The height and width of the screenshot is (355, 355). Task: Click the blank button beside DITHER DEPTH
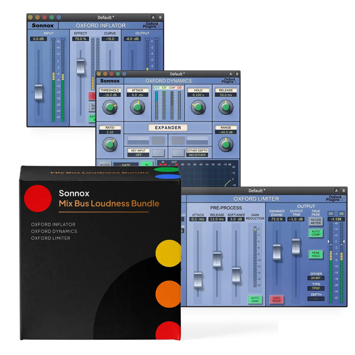coord(178,152)
